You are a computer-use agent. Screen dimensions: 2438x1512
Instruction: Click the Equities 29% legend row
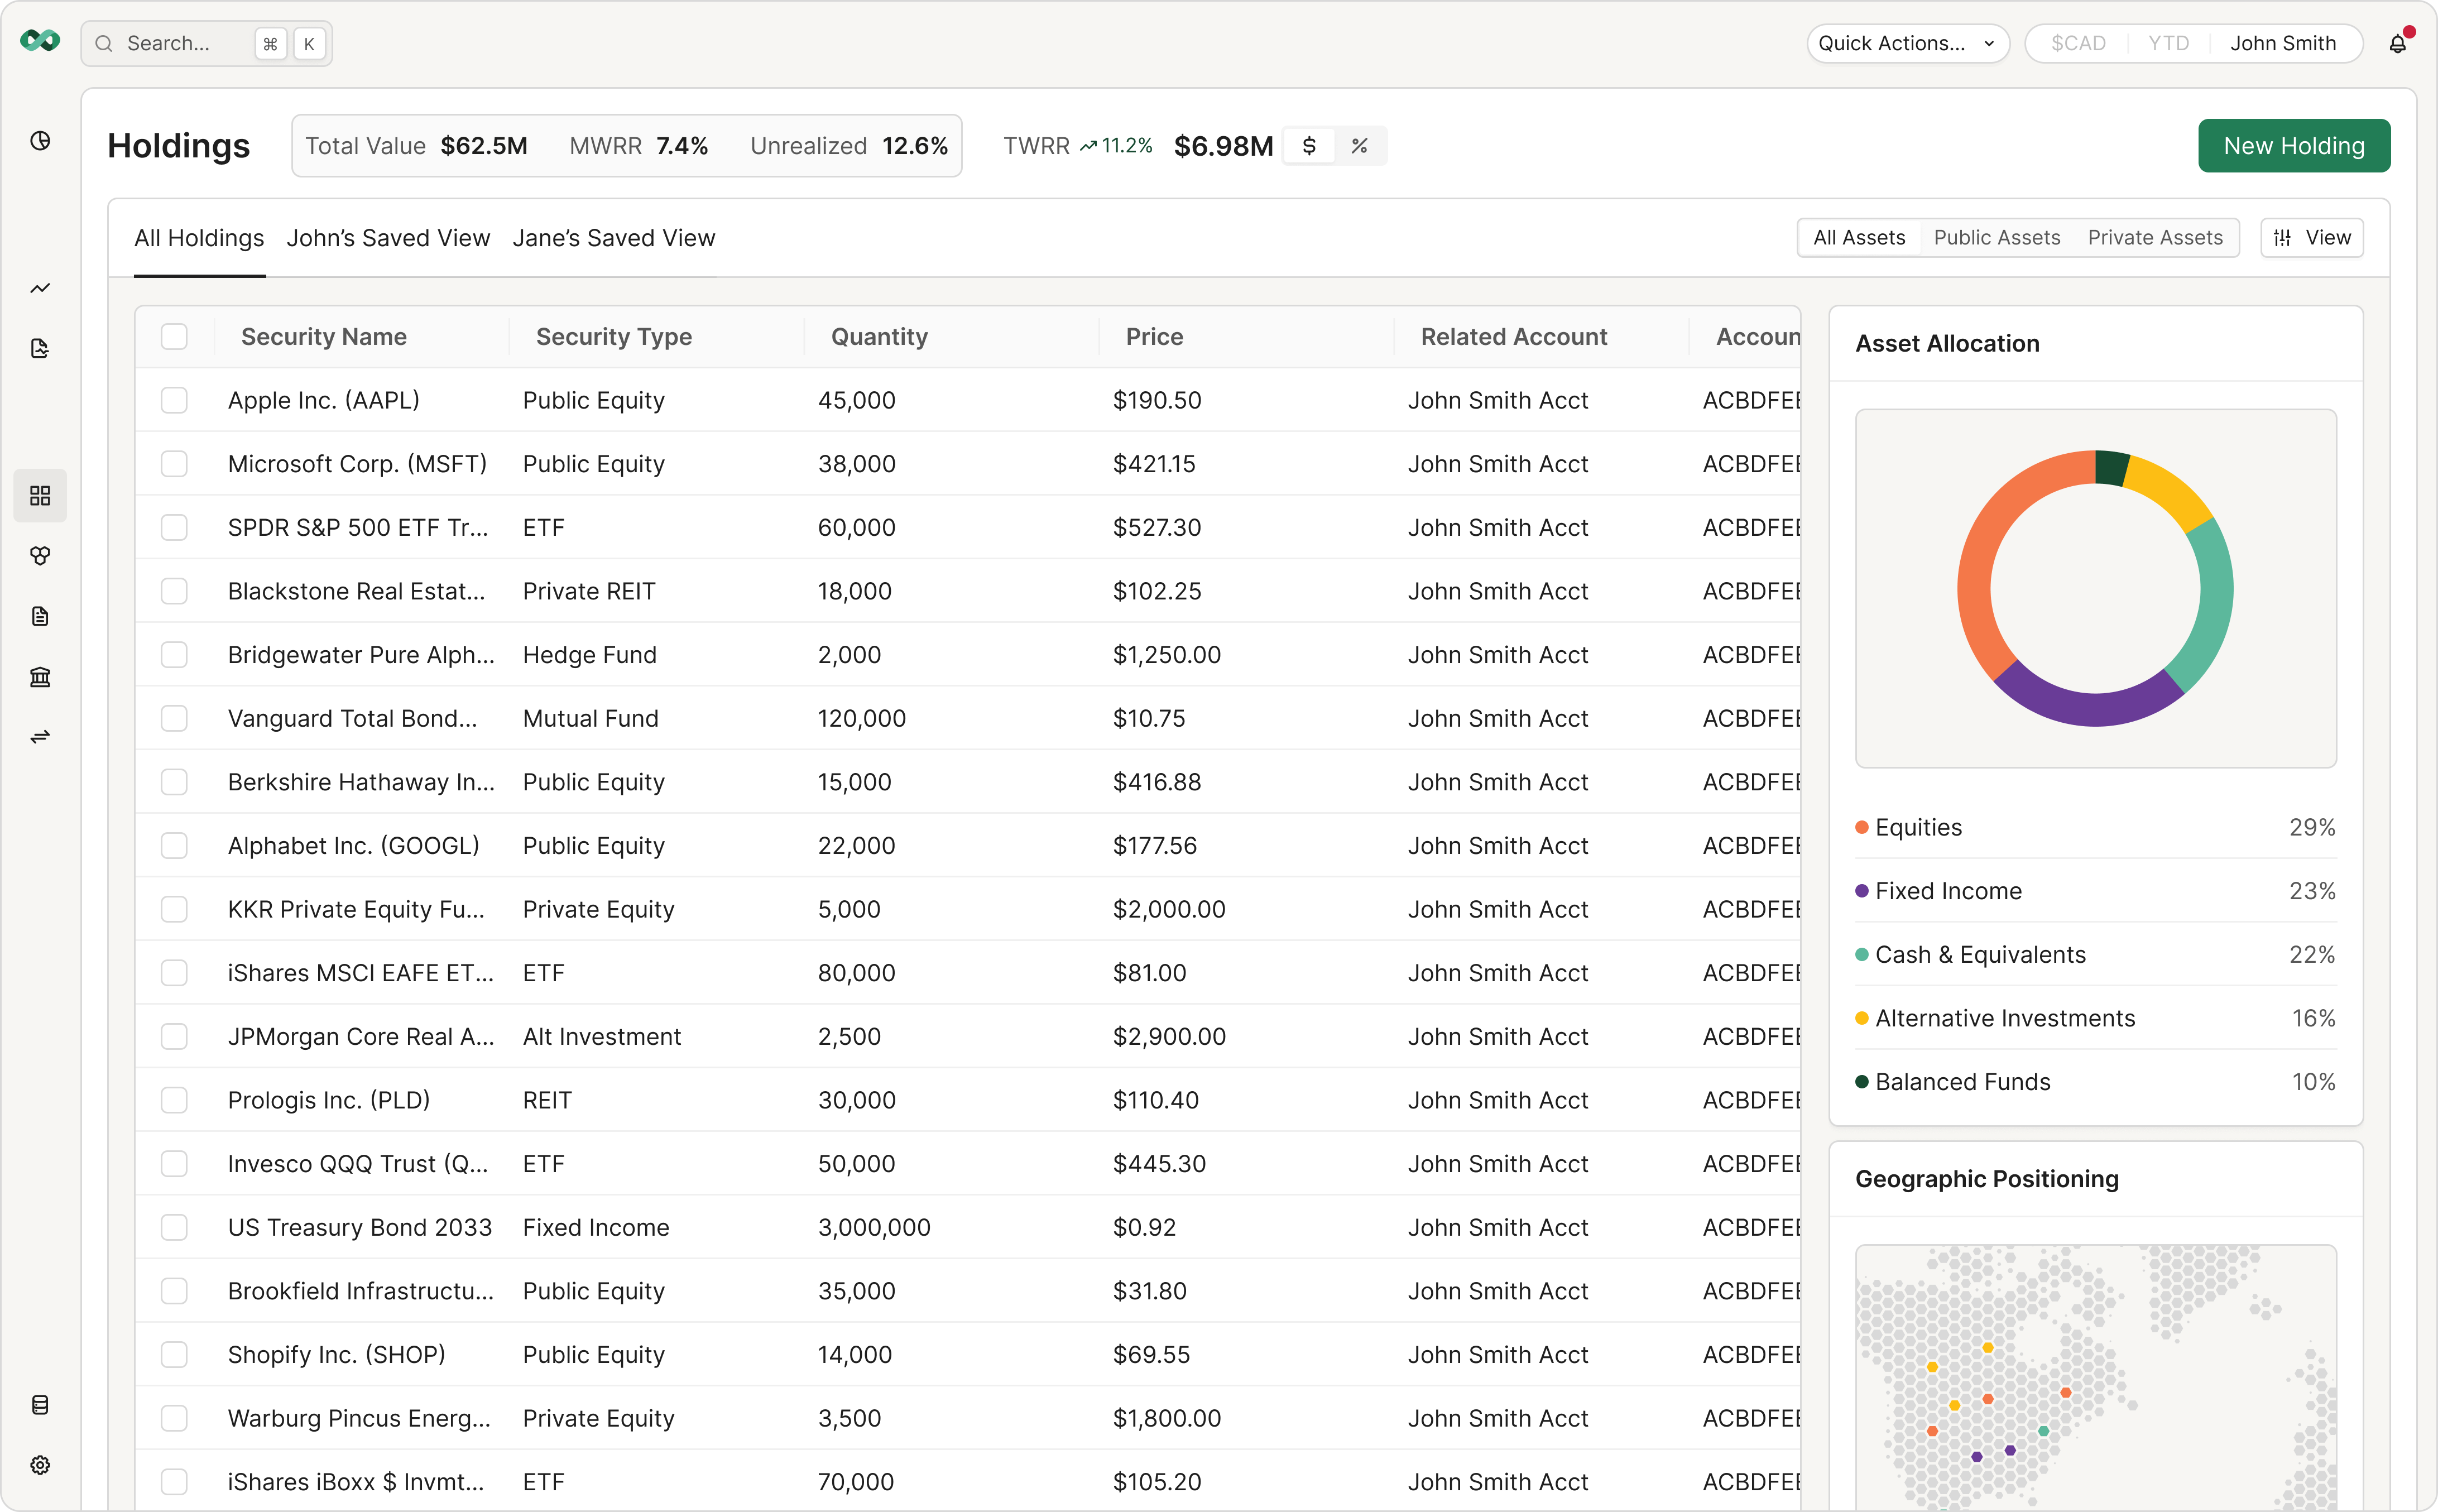(2095, 828)
